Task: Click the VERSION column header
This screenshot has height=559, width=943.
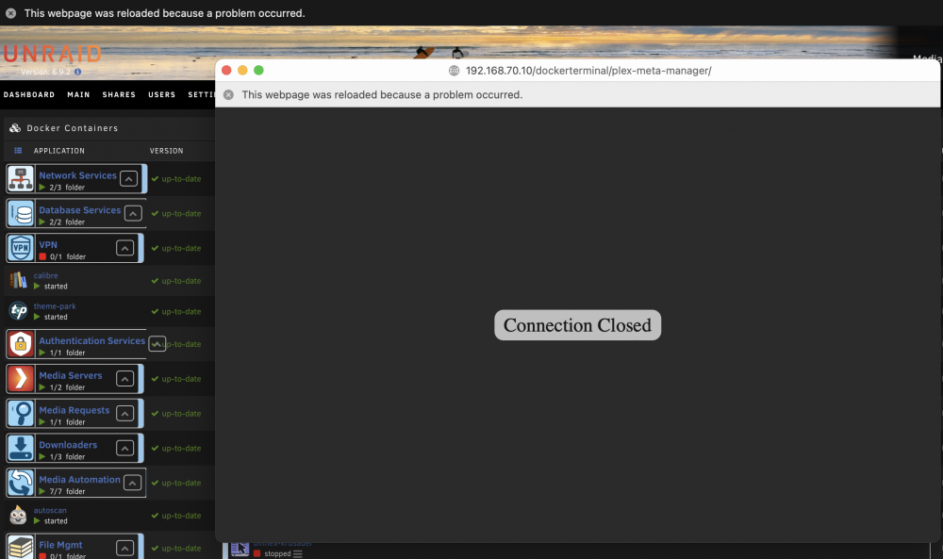Action: tap(167, 151)
